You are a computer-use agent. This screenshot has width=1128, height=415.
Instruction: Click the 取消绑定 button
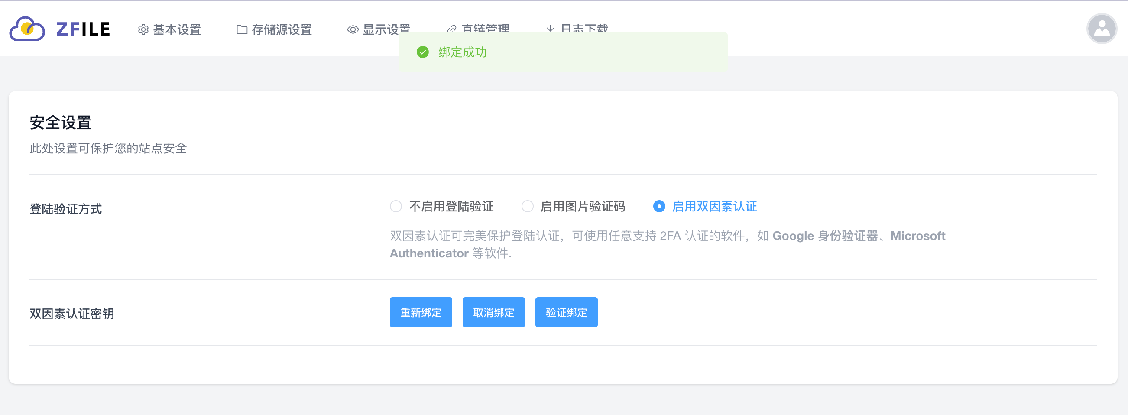coord(493,312)
